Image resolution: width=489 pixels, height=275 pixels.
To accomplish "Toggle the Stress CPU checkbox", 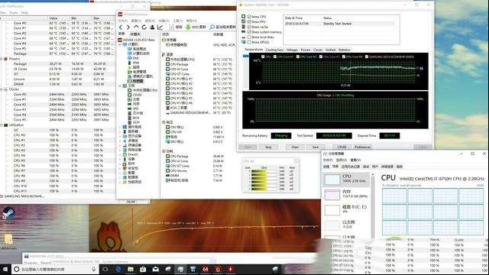I will click(249, 17).
